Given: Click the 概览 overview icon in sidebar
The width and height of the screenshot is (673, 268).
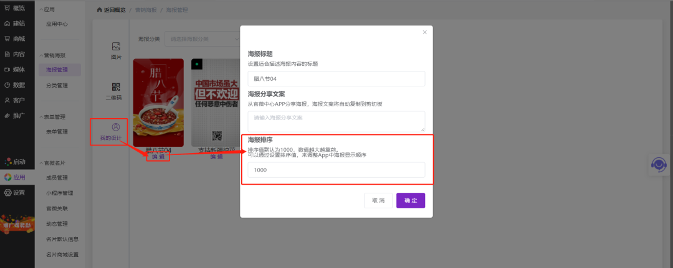Looking at the screenshot, I should coord(7,8).
